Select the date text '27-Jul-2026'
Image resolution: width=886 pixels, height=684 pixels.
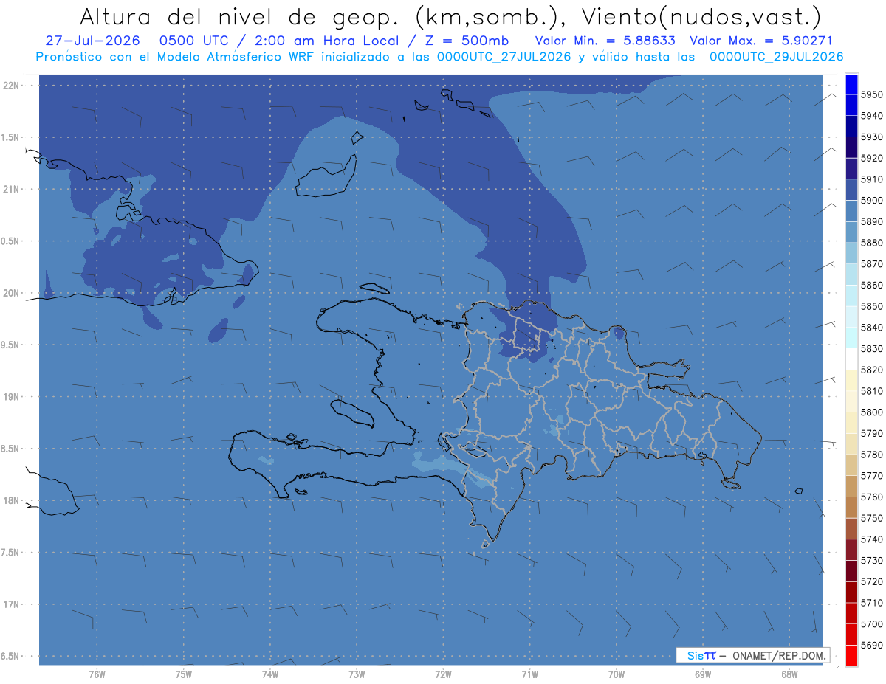click(x=93, y=41)
